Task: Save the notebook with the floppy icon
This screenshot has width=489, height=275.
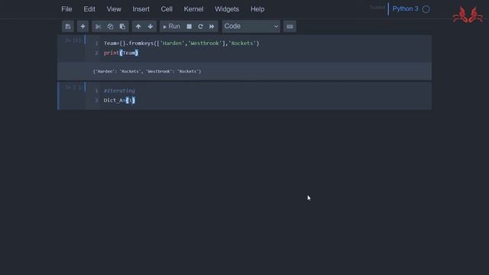Action: click(x=68, y=27)
